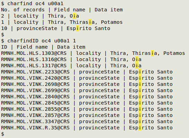Click 'Thira, Oia' in the summary line starting 2
189x138 pixels.
[x=63, y=16]
